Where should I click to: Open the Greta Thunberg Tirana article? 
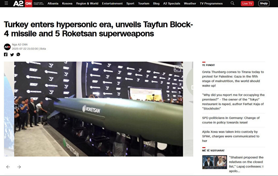[233, 79]
